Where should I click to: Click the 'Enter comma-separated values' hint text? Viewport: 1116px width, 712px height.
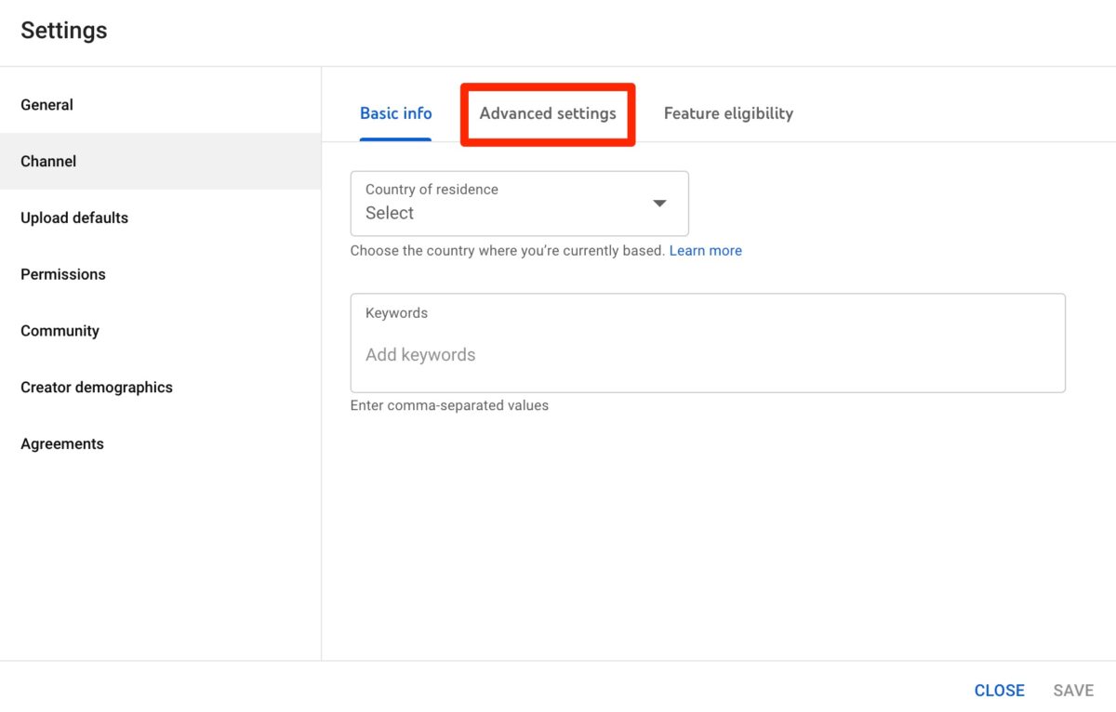(x=449, y=405)
